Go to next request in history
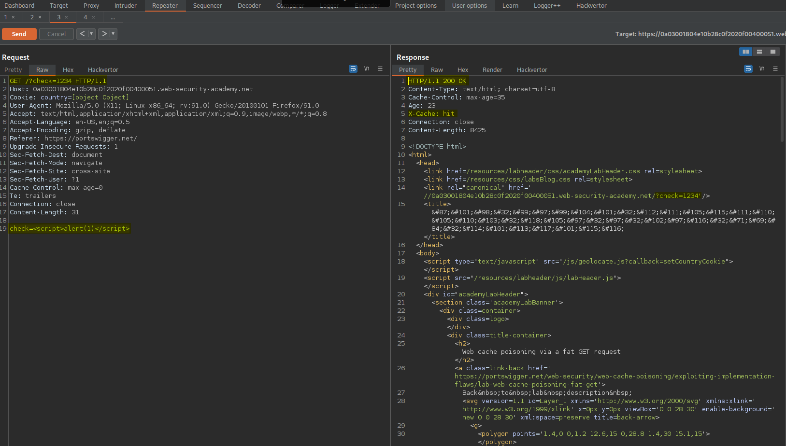The image size is (786, 446). tap(104, 34)
